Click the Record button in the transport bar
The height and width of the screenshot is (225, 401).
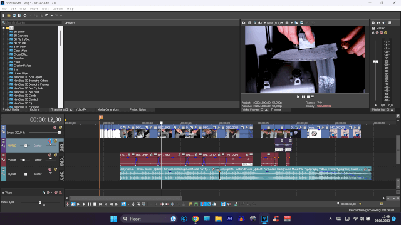click(x=68, y=204)
